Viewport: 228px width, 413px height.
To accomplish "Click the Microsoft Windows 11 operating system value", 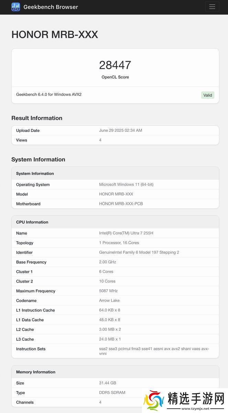I will pyautogui.click(x=126, y=184).
